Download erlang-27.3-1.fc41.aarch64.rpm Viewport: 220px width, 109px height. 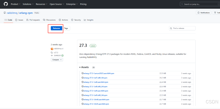pyautogui.click(x=96, y=104)
